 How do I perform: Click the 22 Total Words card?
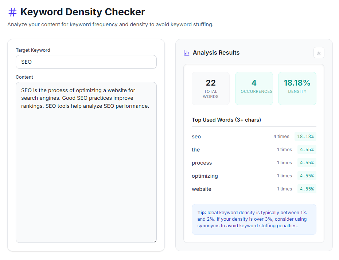(211, 88)
